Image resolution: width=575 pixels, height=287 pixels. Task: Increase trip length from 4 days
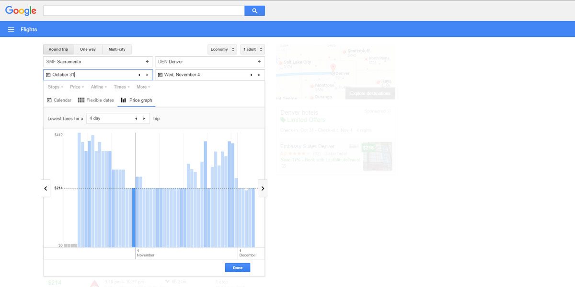144,119
